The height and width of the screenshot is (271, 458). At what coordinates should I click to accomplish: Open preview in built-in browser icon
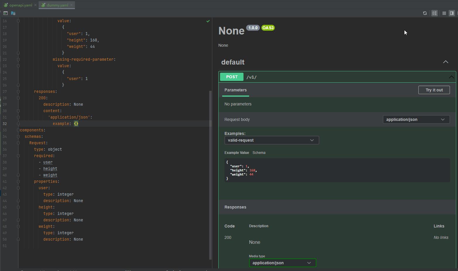click(6, 13)
